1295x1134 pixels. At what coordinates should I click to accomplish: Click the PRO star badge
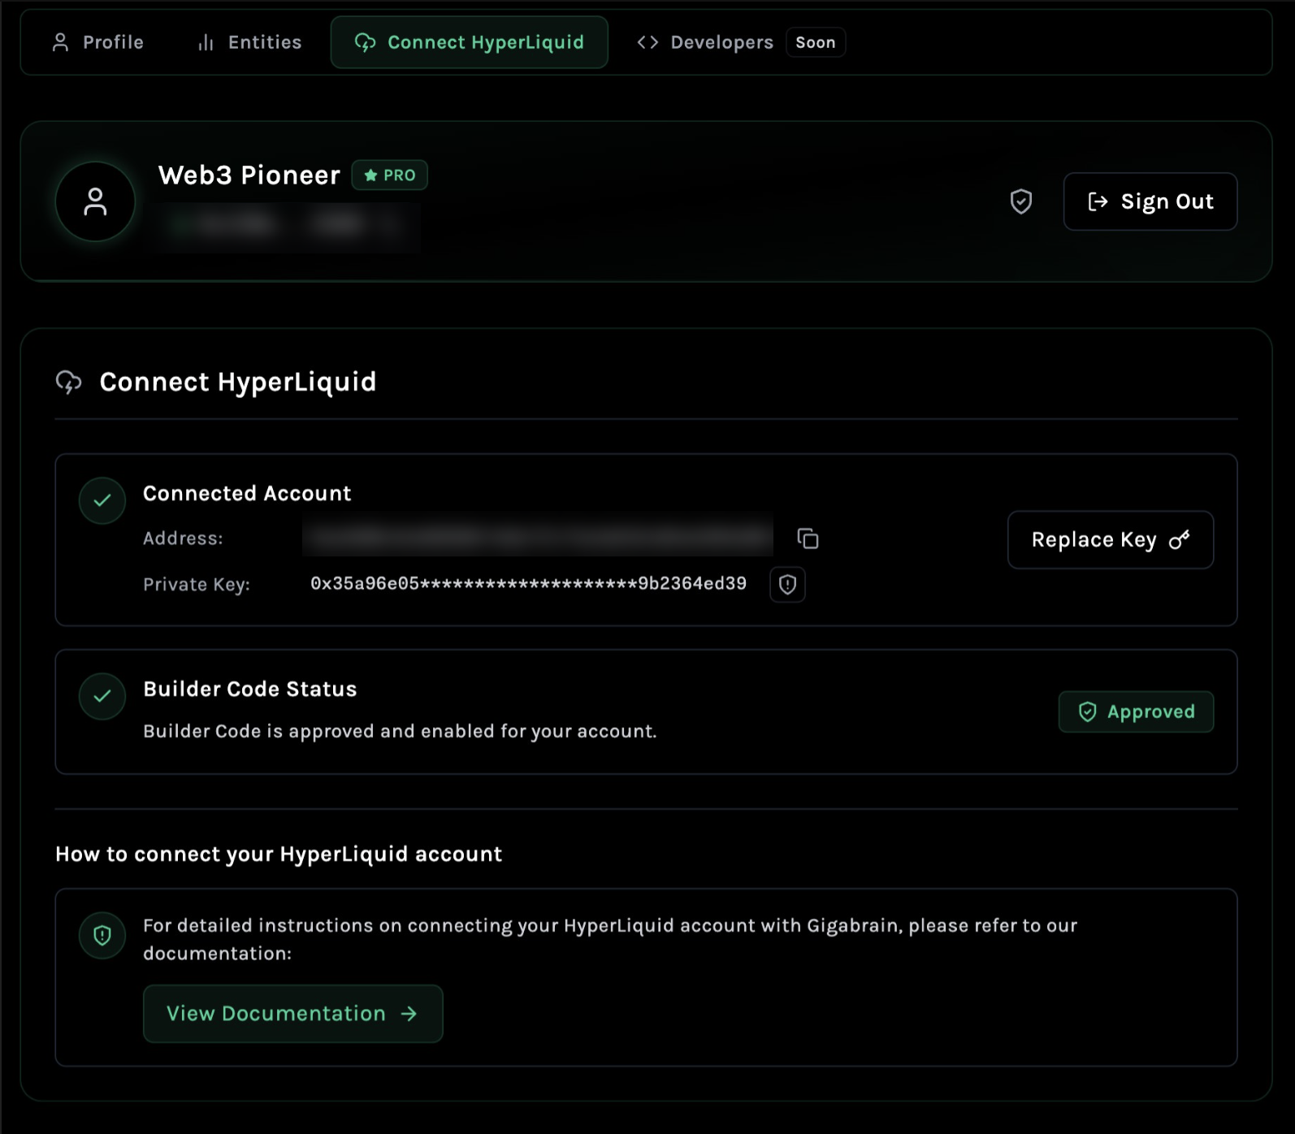pyautogui.click(x=390, y=175)
